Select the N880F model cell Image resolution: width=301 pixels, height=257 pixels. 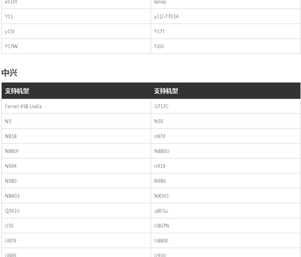click(x=12, y=151)
